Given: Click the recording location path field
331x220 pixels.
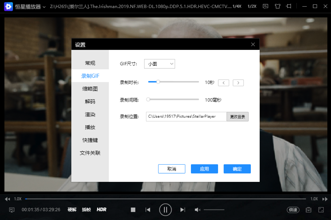Looking at the screenshot, I should tap(186, 117).
